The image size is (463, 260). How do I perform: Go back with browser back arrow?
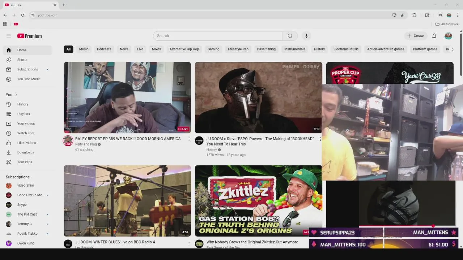tap(5, 15)
